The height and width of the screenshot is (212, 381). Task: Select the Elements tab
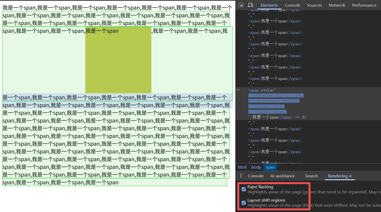tap(269, 5)
